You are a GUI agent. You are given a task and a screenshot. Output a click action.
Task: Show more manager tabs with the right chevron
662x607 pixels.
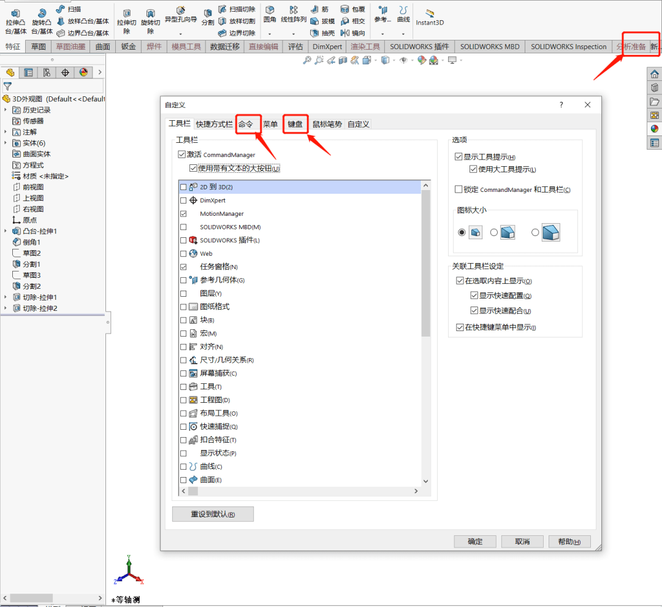(x=100, y=72)
